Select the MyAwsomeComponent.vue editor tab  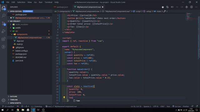(x=89, y=7)
